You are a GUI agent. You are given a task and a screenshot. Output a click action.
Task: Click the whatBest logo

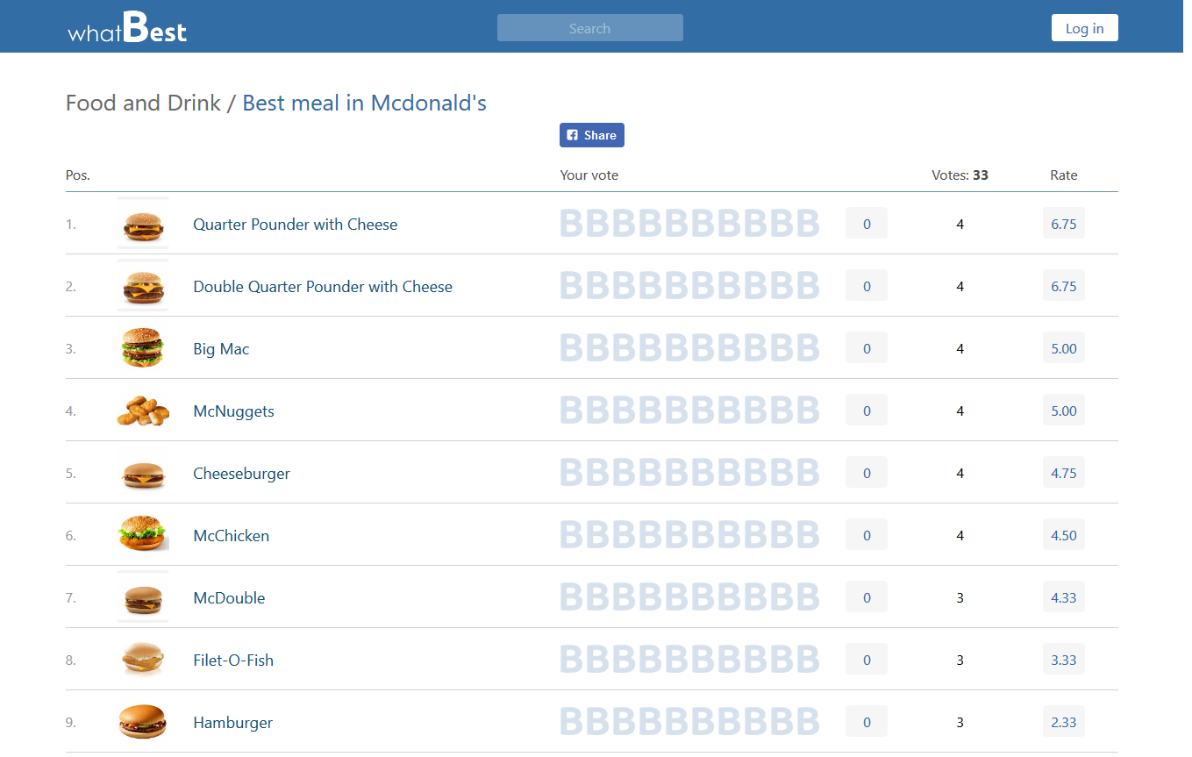[x=127, y=27]
